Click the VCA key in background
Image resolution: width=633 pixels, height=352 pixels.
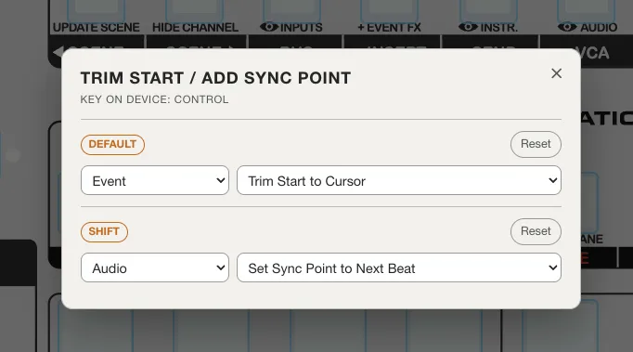click(592, 52)
